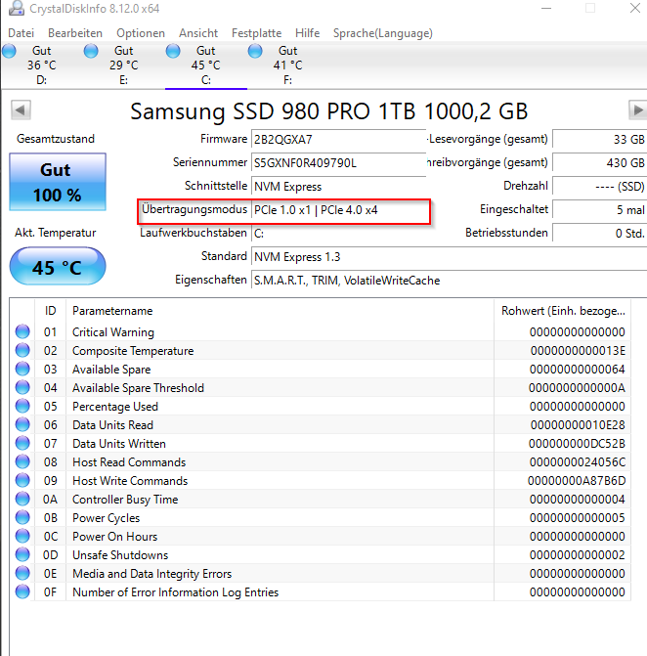647x656 pixels.
Task: Click the status orb for Media and Data Integrity Errors
Action: click(22, 573)
